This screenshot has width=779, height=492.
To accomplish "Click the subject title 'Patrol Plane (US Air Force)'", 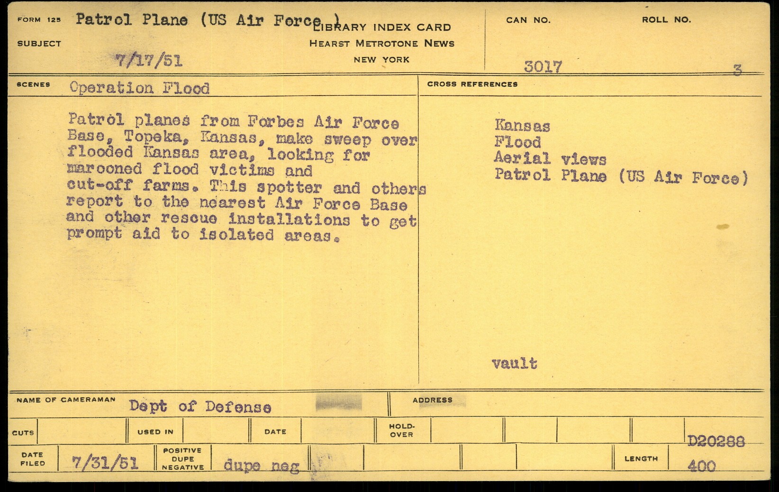I will 208,20.
